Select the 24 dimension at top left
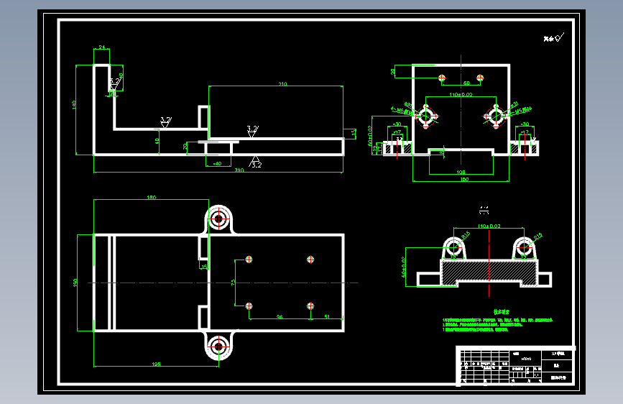The width and height of the screenshot is (623, 404). (102, 47)
